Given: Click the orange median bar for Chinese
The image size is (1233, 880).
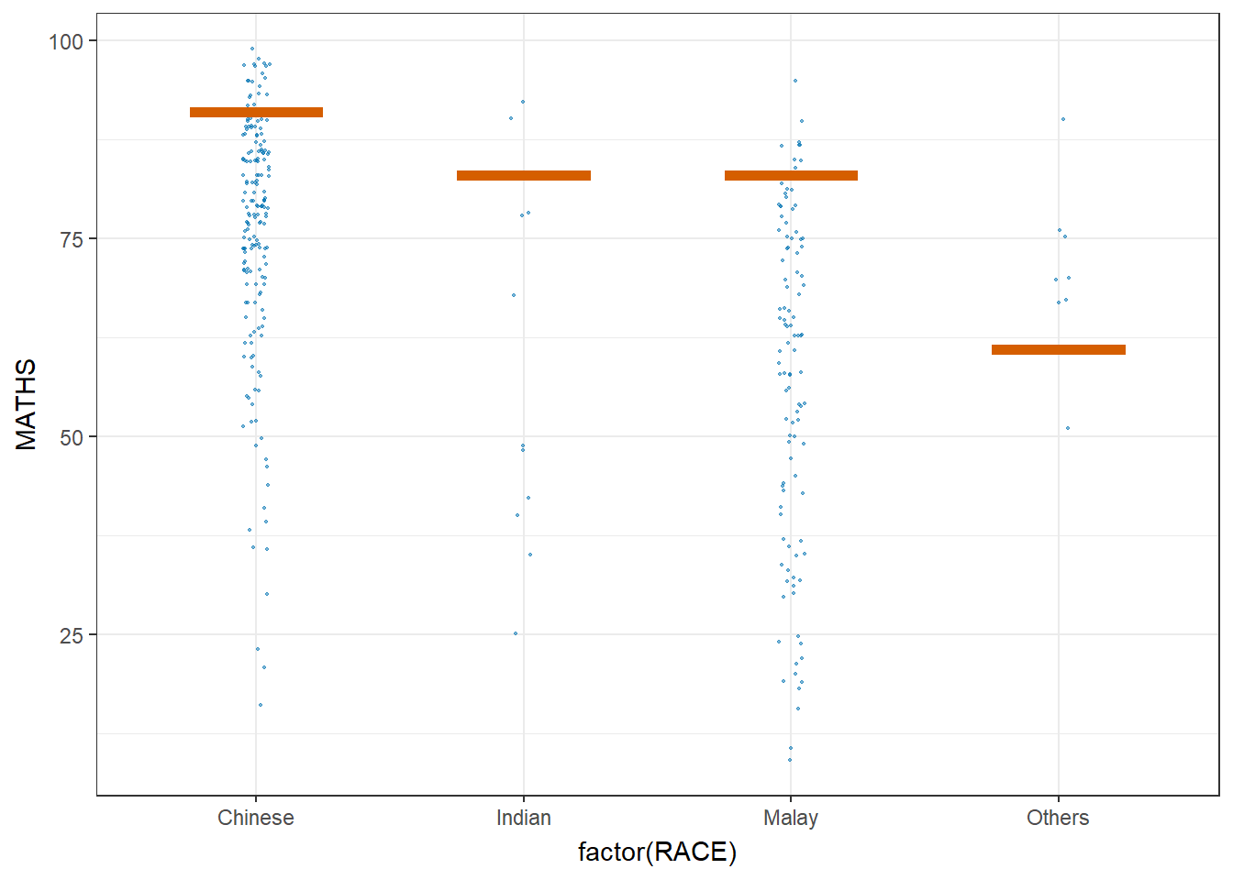Looking at the screenshot, I should 256,113.
